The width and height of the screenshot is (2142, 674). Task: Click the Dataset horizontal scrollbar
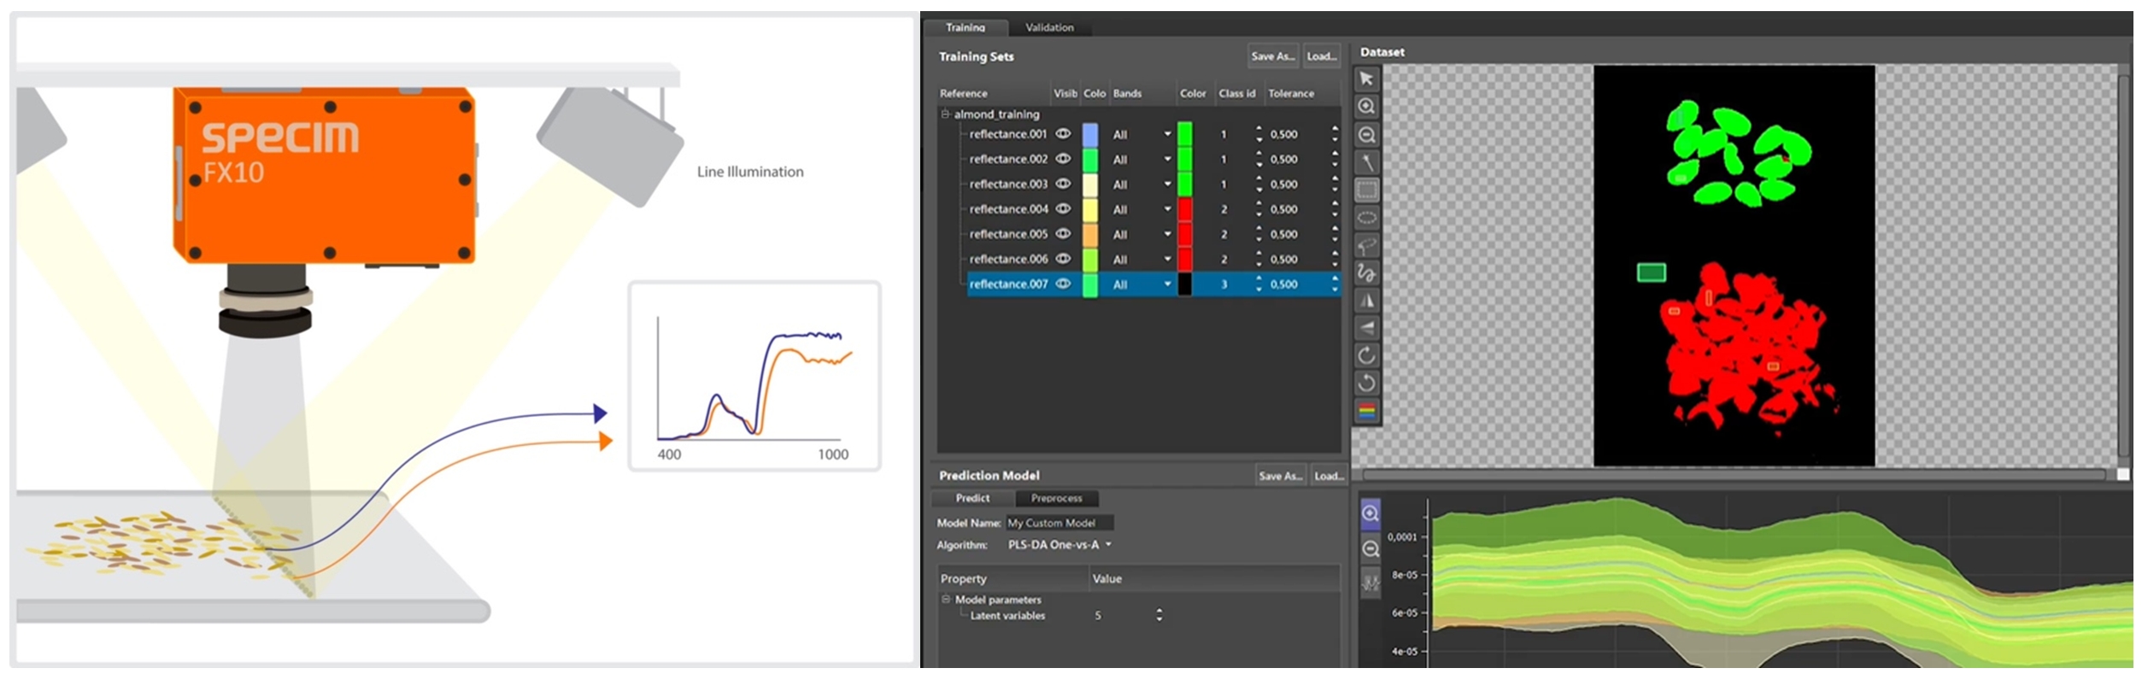pyautogui.click(x=1734, y=475)
